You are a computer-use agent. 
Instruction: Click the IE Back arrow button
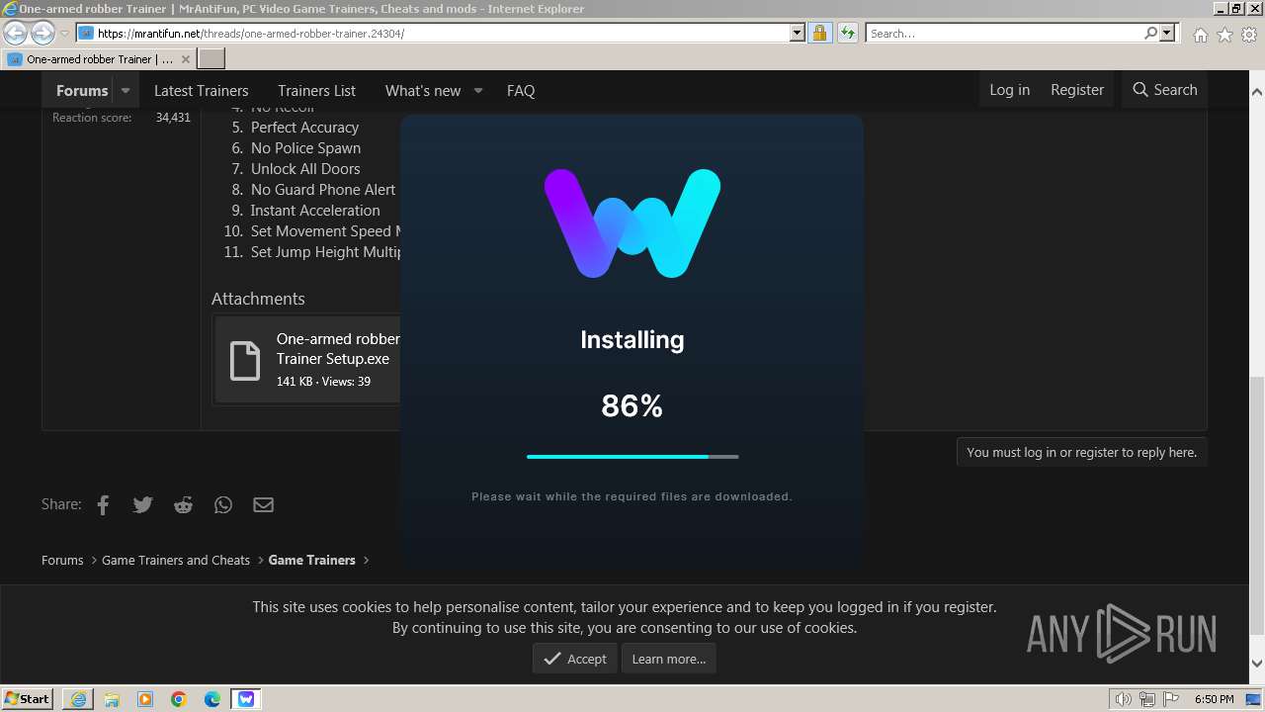point(15,33)
